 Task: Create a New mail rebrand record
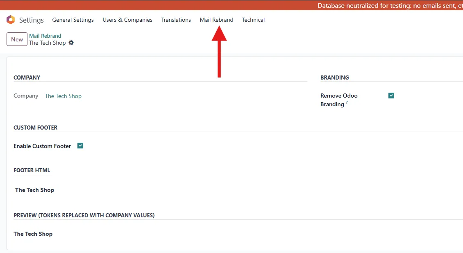(17, 39)
